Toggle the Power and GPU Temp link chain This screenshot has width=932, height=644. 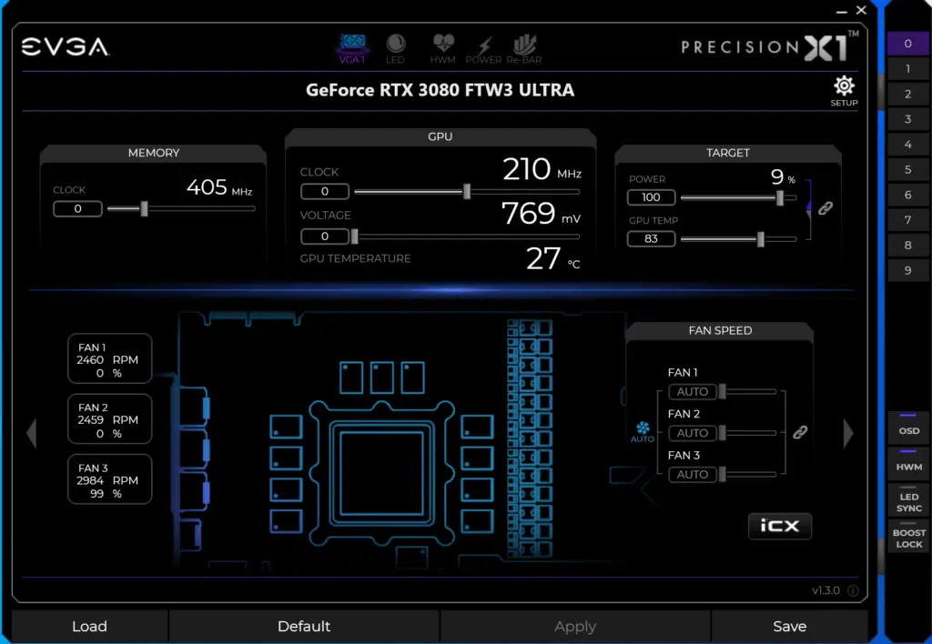[826, 207]
